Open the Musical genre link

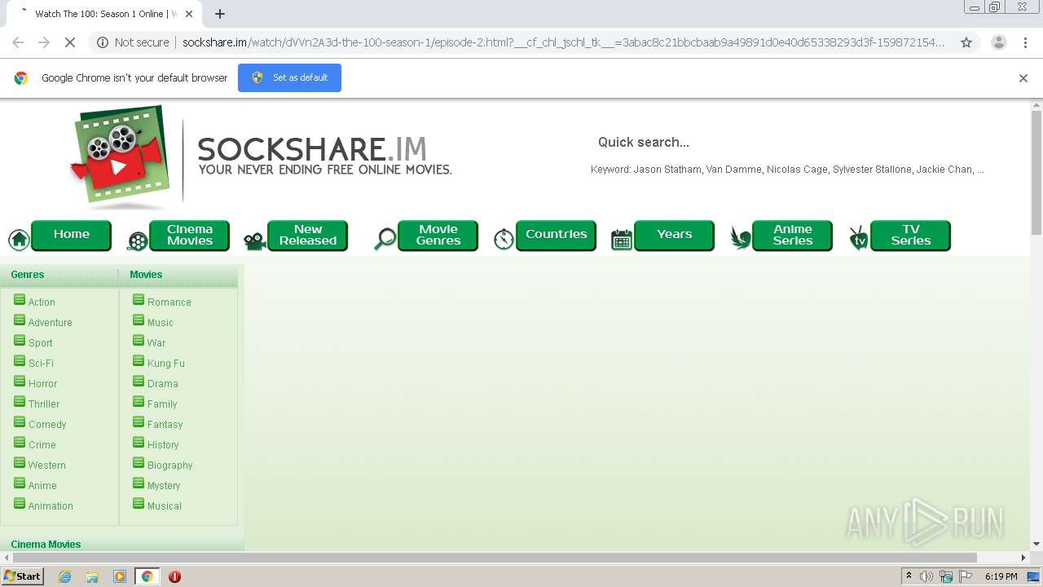tap(165, 506)
